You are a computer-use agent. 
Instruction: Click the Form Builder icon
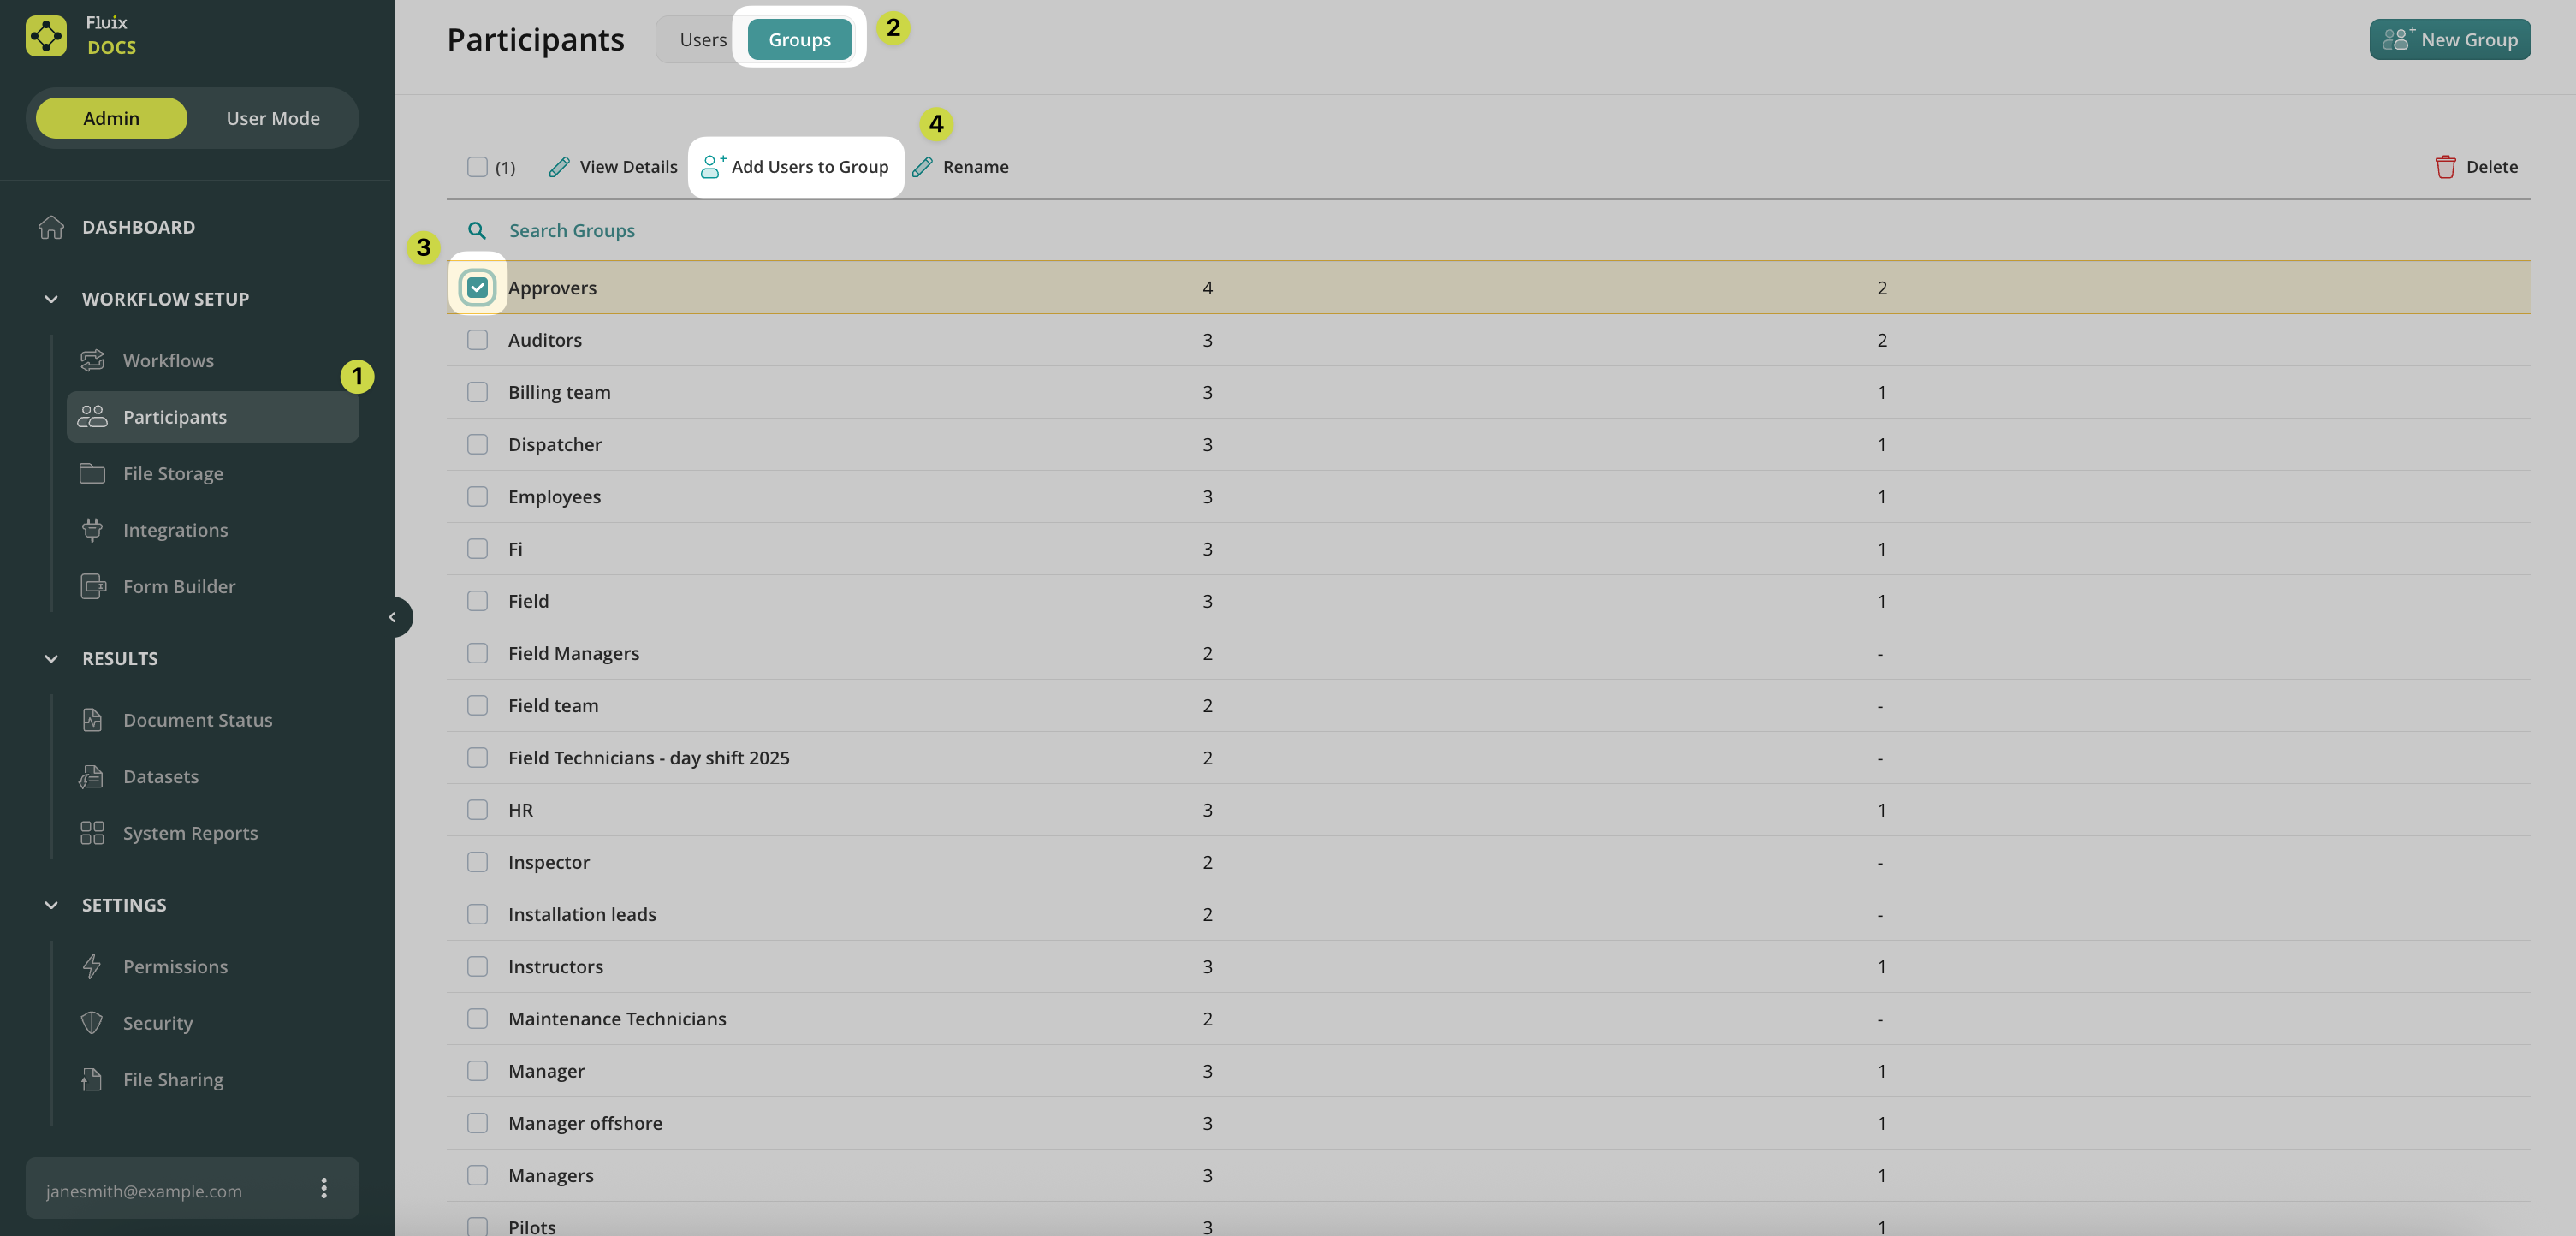pyautogui.click(x=92, y=586)
